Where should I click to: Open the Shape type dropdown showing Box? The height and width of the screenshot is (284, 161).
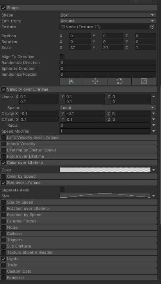(x=108, y=15)
